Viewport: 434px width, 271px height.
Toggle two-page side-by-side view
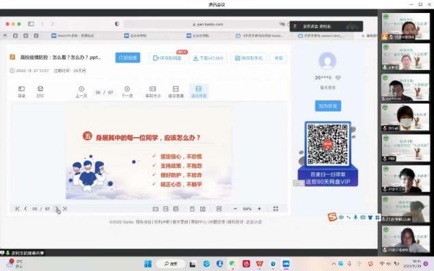[x=203, y=209]
